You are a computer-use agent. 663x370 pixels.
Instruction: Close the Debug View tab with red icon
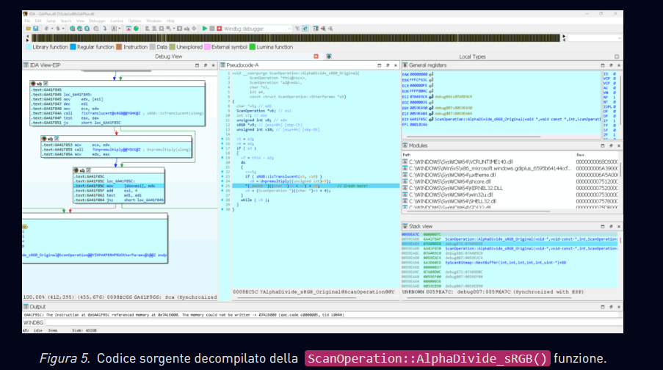tap(316, 57)
